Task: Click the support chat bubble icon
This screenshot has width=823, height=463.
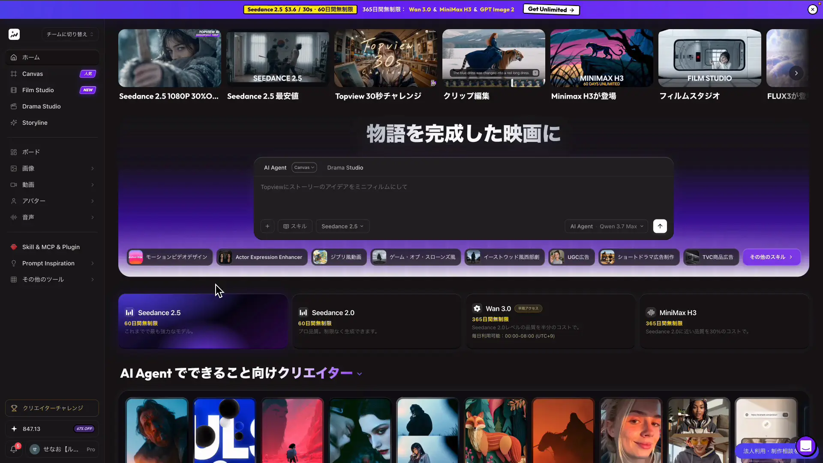Action: click(x=806, y=446)
